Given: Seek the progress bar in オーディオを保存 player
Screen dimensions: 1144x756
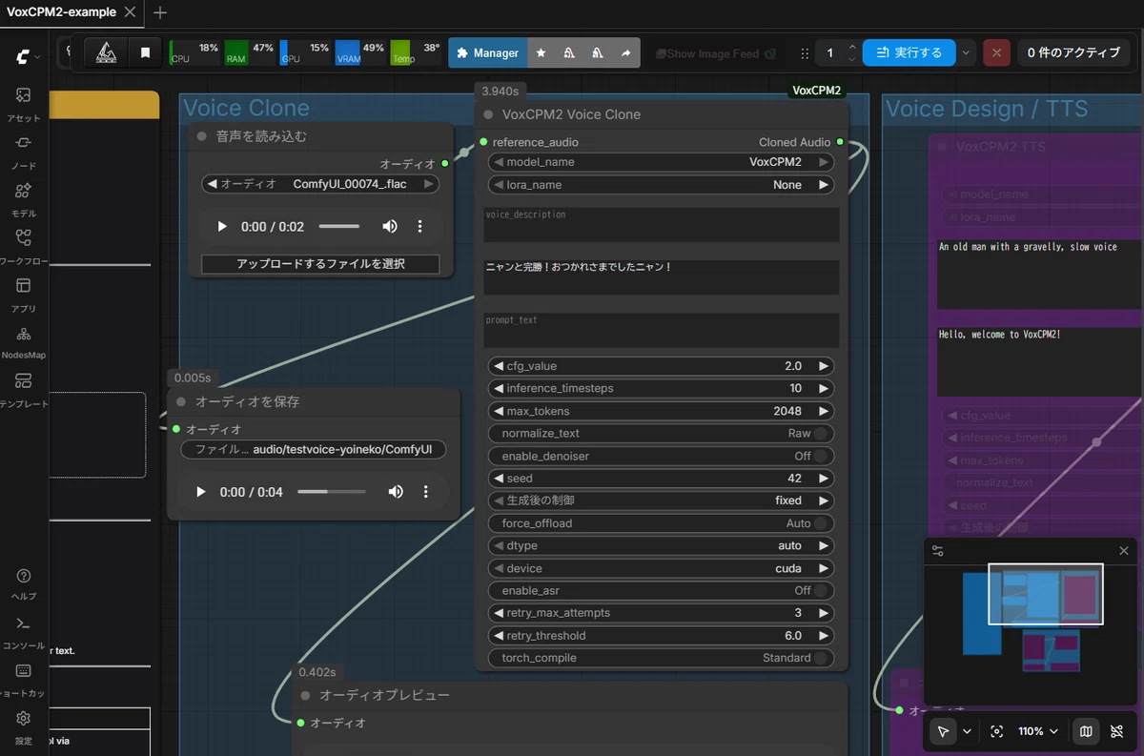Looking at the screenshot, I should [x=331, y=492].
